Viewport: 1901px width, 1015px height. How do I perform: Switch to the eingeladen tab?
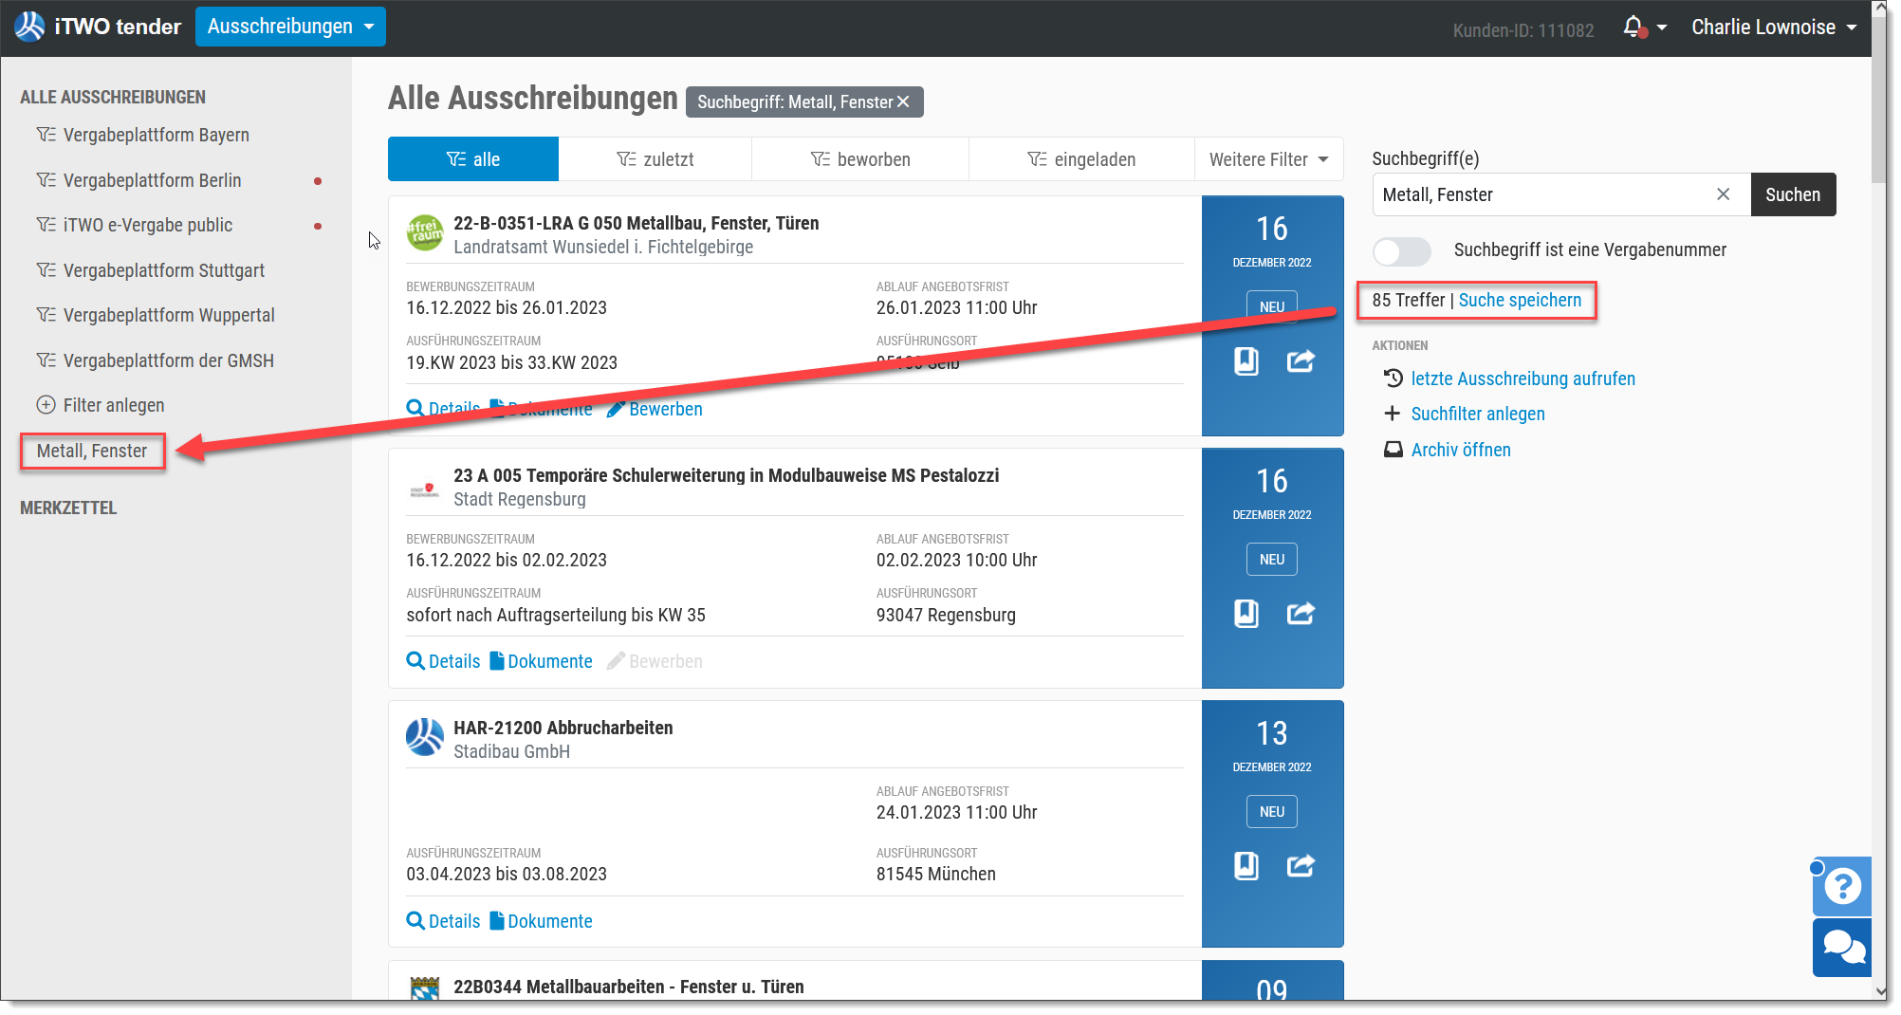1081,159
